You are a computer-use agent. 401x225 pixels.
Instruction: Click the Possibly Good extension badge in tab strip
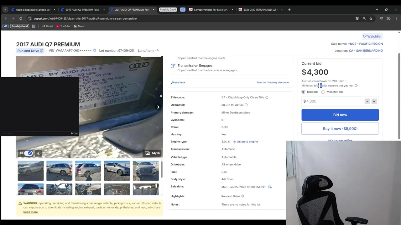pyautogui.click(x=168, y=10)
